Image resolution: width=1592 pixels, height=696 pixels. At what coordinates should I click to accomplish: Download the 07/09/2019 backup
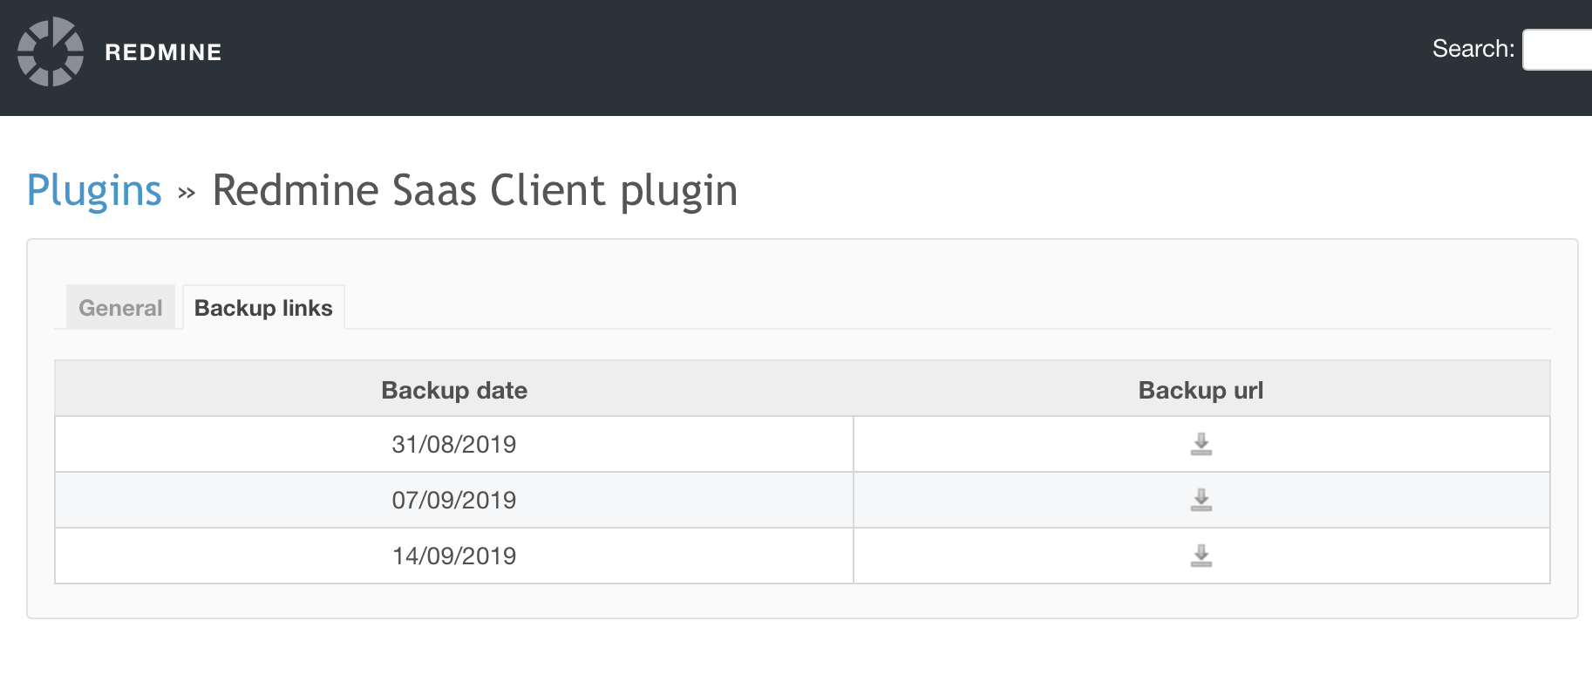(x=1201, y=500)
